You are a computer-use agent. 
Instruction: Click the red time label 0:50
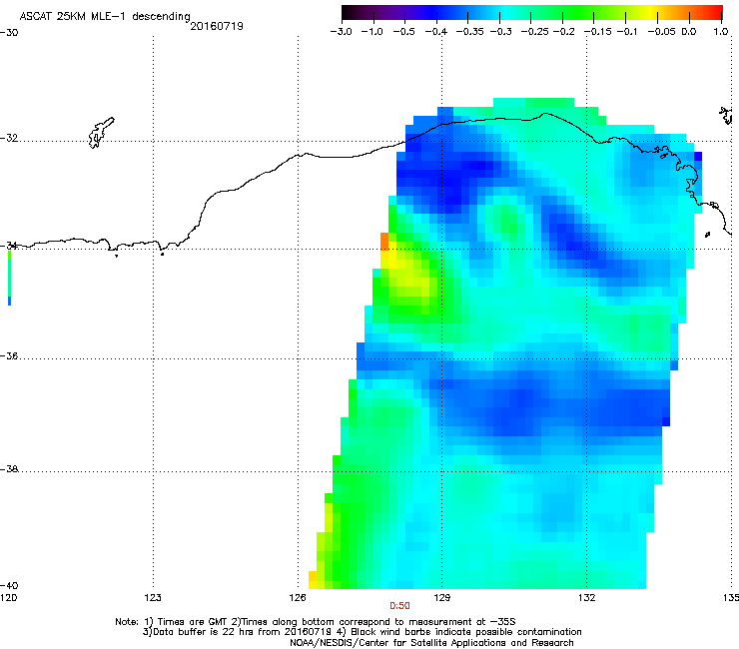tap(399, 606)
